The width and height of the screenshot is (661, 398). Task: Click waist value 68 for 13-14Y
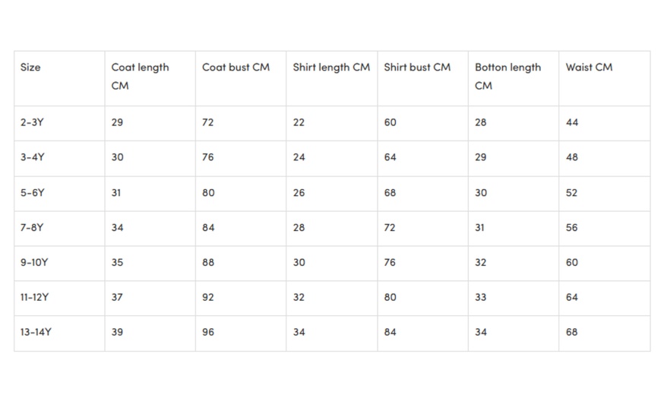coord(572,333)
